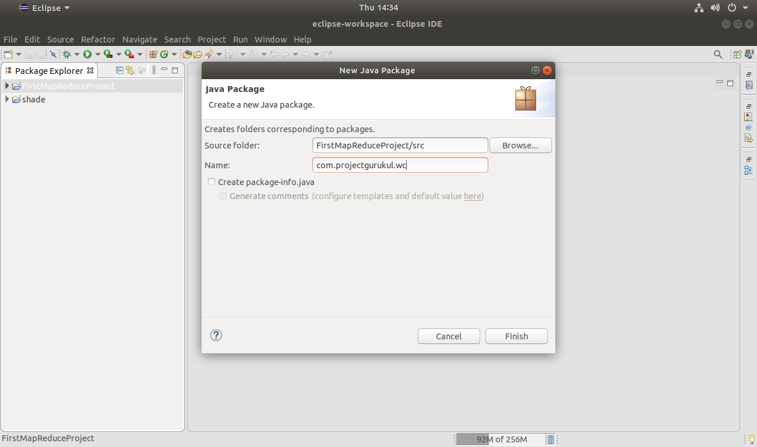Click the Coverage run icon
Image resolution: width=757 pixels, height=447 pixels.
(x=108, y=54)
